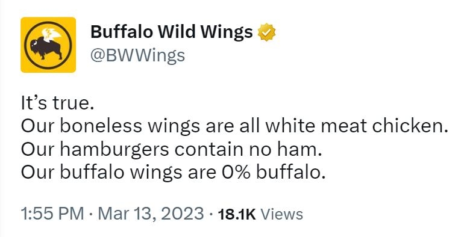Click the buffalo wings 0% buffalo sentence
The height and width of the screenshot is (237, 467).
click(x=174, y=173)
